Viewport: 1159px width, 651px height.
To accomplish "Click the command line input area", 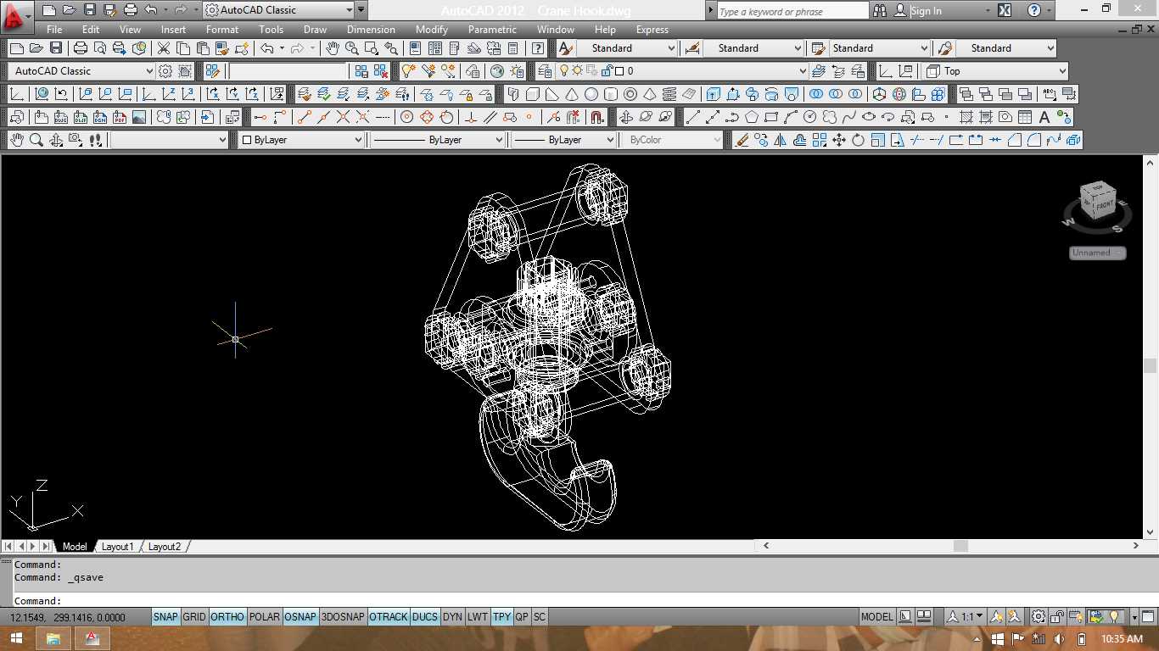I will 579,601.
